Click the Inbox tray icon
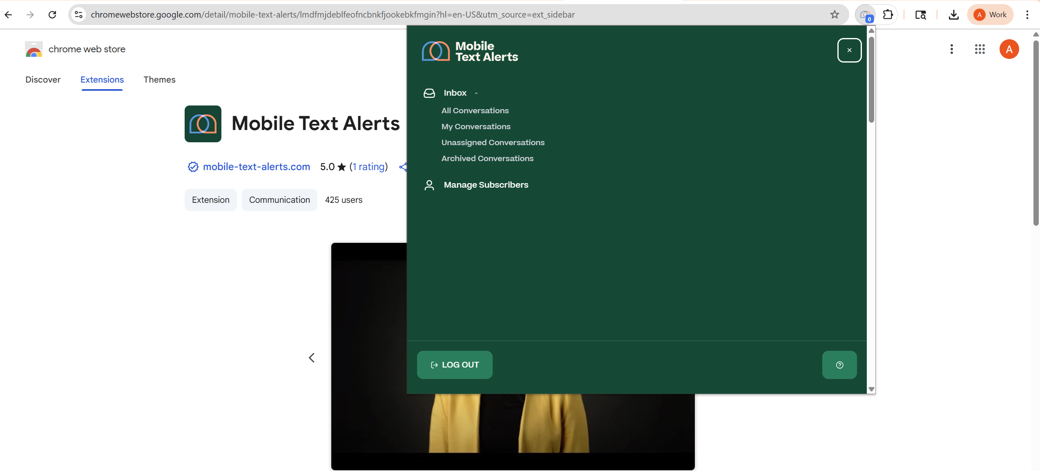Image resolution: width=1040 pixels, height=471 pixels. (x=429, y=93)
